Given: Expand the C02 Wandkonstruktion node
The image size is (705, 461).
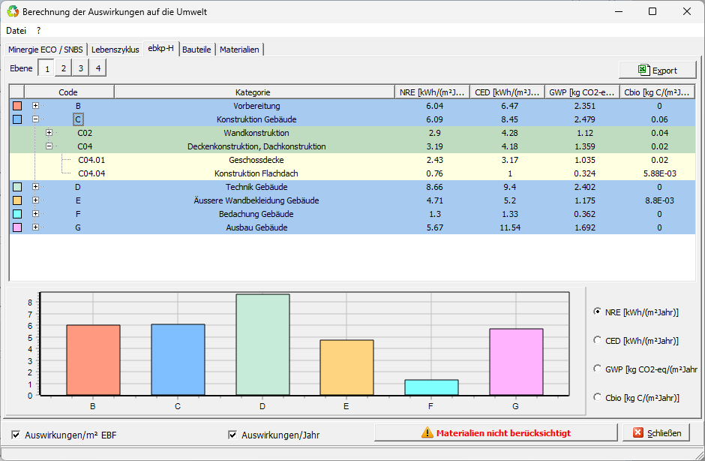Looking at the screenshot, I should pyautogui.click(x=49, y=133).
